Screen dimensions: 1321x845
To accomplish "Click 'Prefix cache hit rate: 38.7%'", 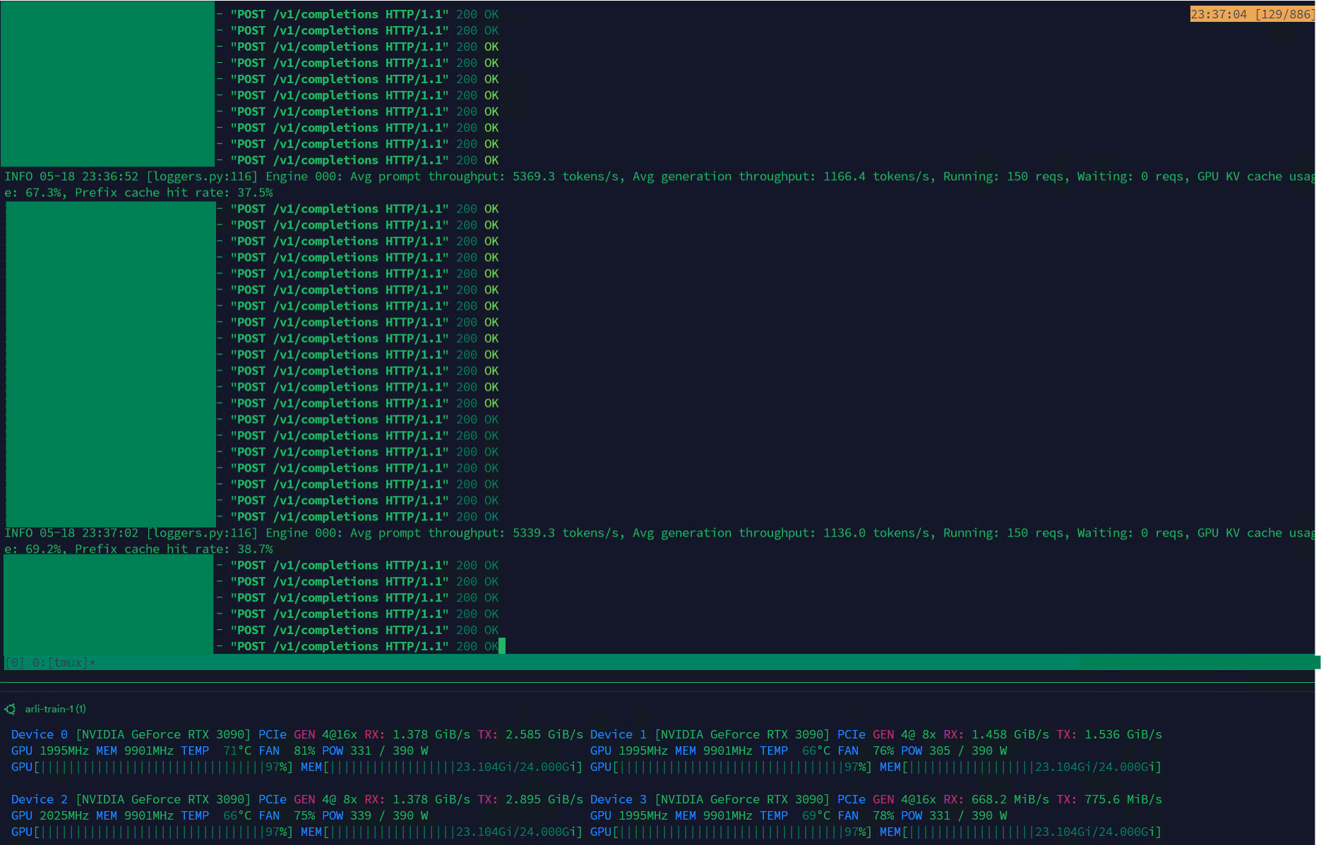I will [x=174, y=549].
